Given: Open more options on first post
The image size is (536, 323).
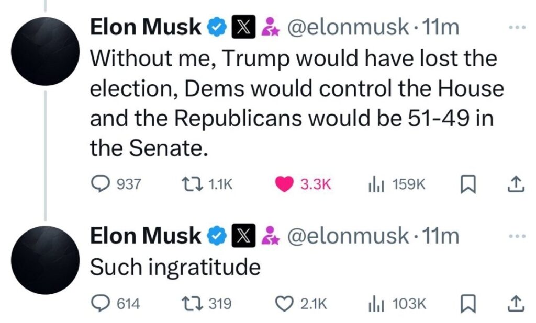Looking at the screenshot, I should (x=516, y=28).
